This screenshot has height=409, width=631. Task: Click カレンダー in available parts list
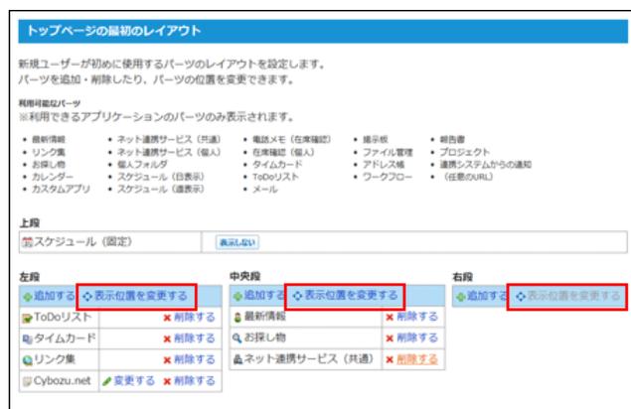tap(53, 177)
